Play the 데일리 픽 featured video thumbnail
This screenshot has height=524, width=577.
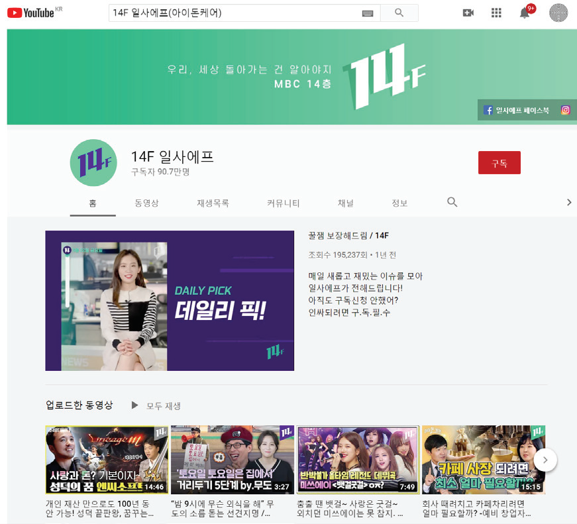(x=170, y=301)
